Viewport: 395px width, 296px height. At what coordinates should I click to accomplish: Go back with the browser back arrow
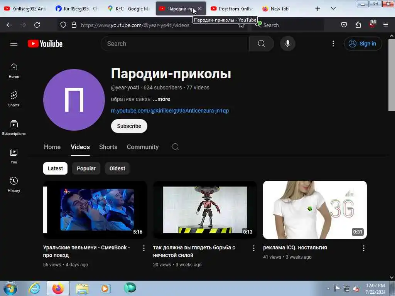click(9, 25)
